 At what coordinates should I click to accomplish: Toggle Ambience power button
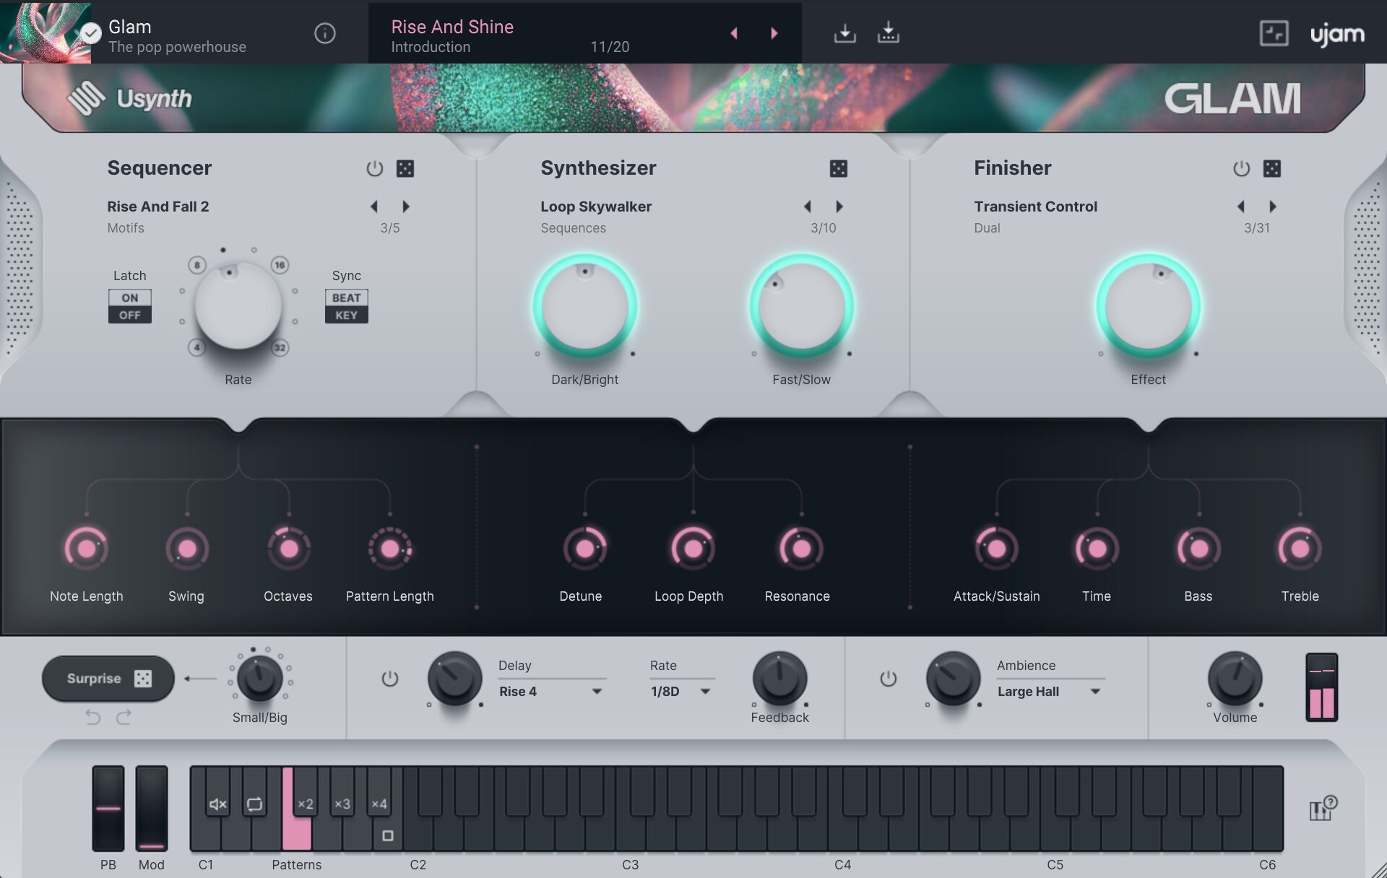click(x=889, y=679)
